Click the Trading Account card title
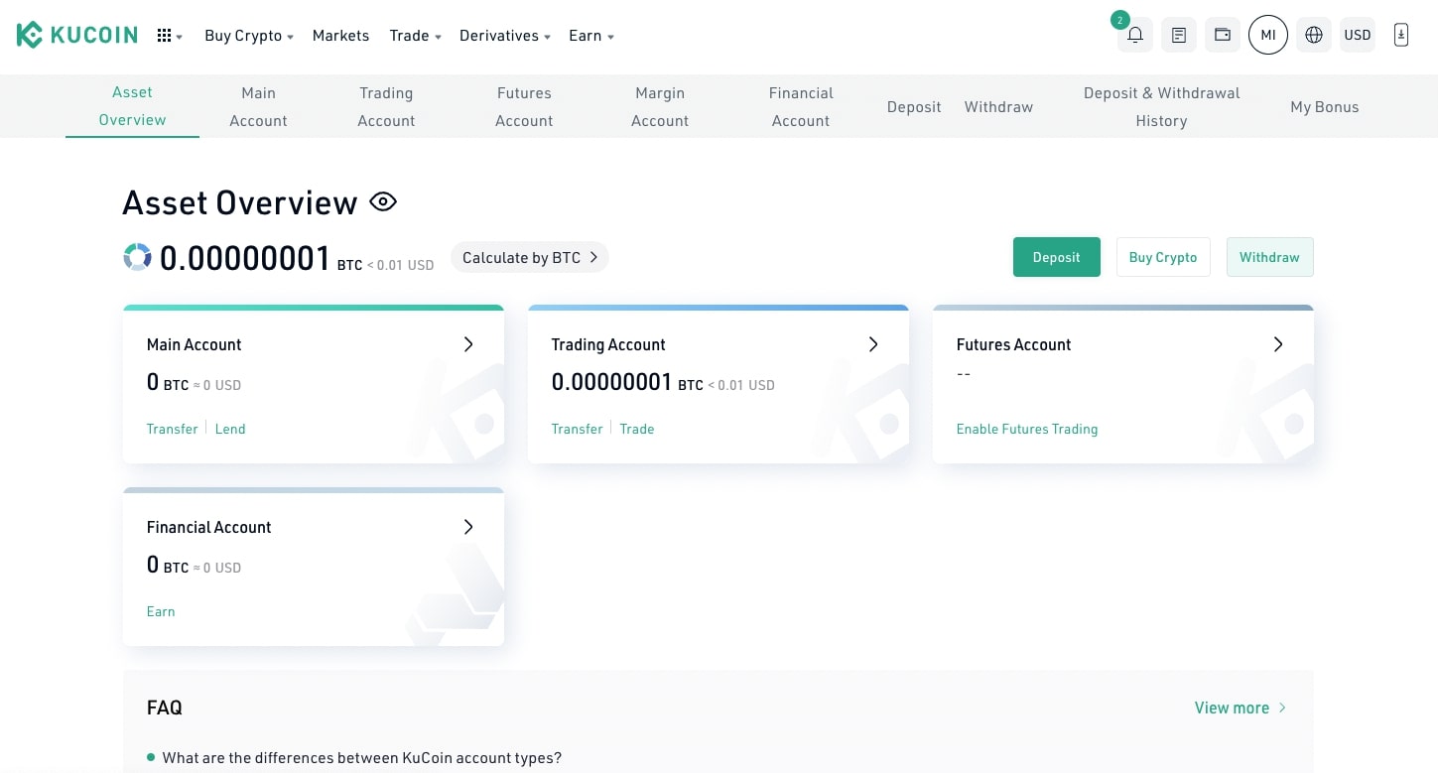The height and width of the screenshot is (773, 1438). [x=608, y=344]
